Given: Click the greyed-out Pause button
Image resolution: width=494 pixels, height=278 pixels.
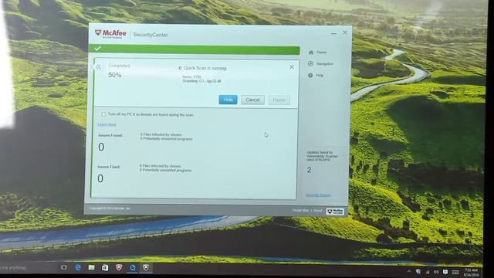Looking at the screenshot, I should coord(279,100).
